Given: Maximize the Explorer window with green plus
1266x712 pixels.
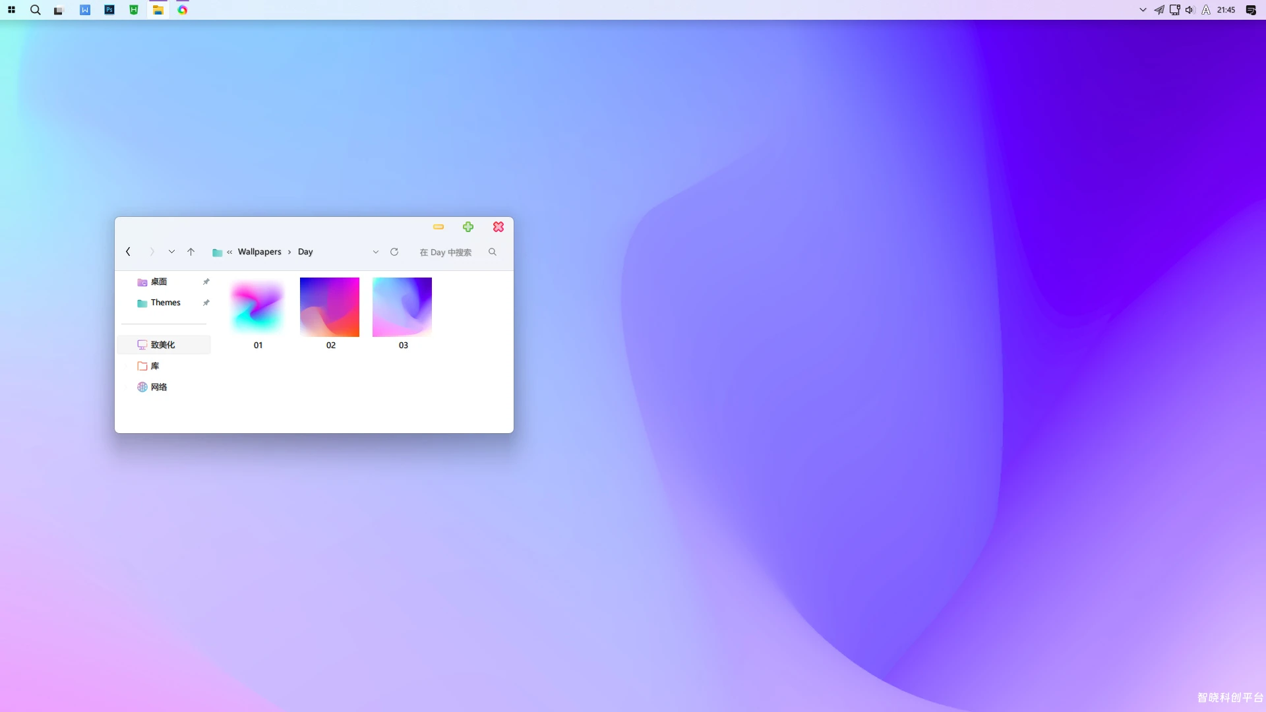Looking at the screenshot, I should [x=468, y=227].
